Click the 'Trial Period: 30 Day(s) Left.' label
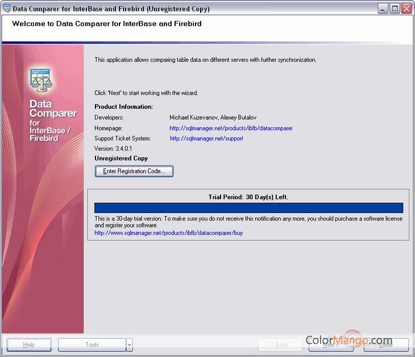Viewport: 415px width, 357px height. coord(248,197)
